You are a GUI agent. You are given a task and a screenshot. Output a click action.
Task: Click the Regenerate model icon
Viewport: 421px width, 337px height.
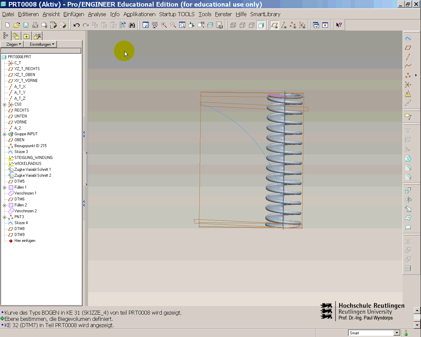123,25
